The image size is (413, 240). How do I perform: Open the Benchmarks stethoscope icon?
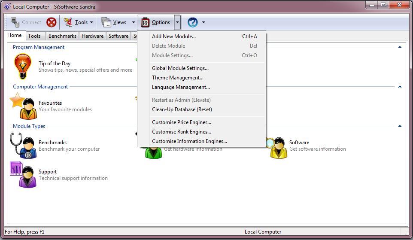click(x=23, y=146)
